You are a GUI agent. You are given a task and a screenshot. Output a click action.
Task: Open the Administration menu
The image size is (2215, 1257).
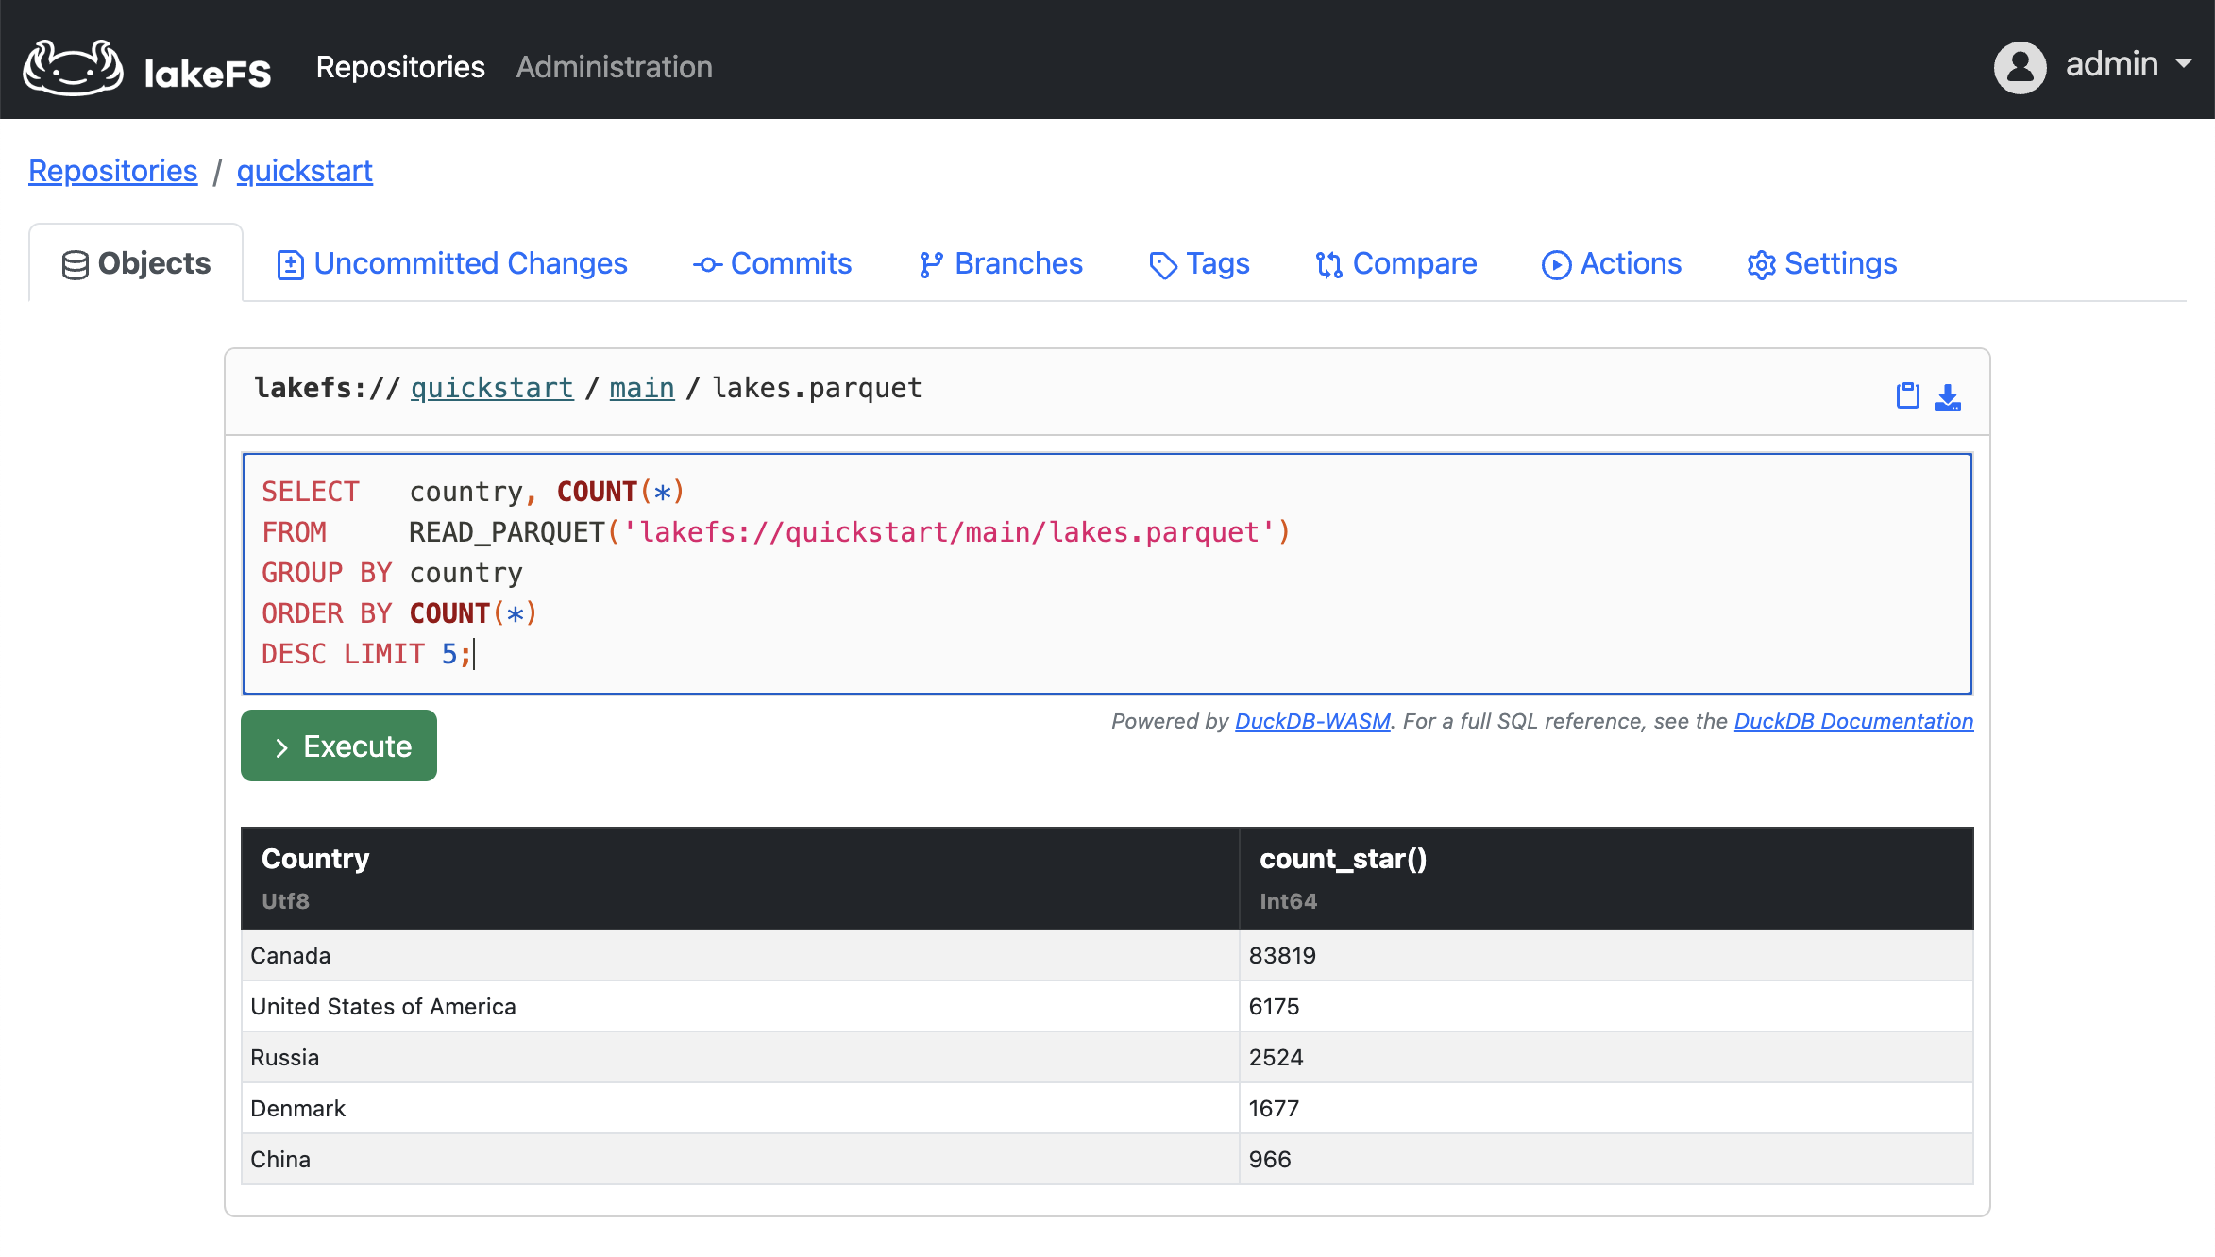[x=614, y=66]
